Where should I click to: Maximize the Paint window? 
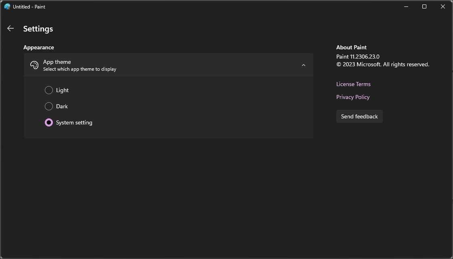pos(424,6)
